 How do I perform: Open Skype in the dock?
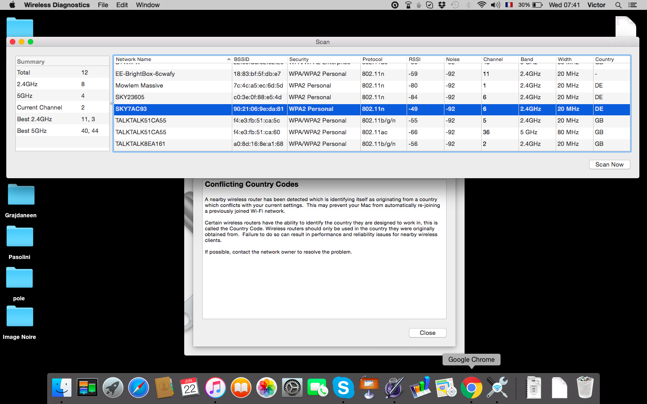pyautogui.click(x=343, y=387)
